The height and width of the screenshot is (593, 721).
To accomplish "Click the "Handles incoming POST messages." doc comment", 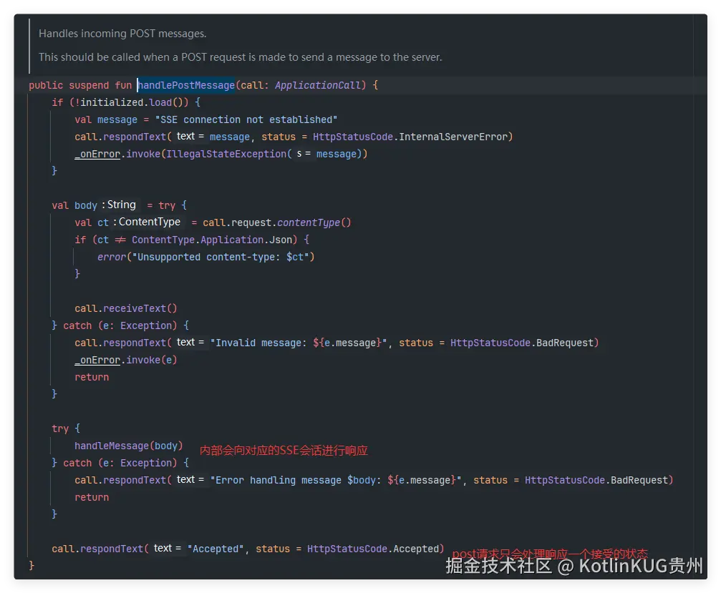I will [122, 34].
